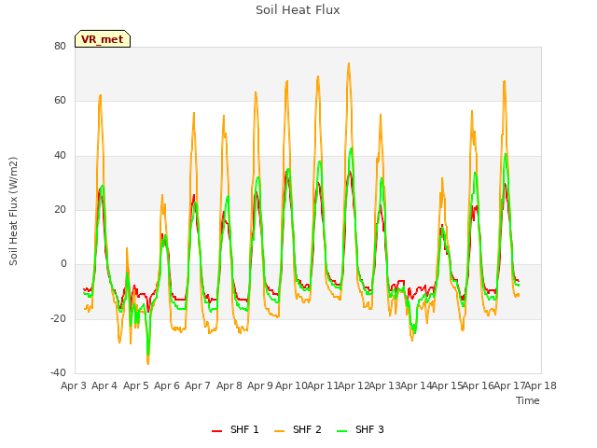Click the 80 y-axis tick label
This screenshot has height=448, width=597.
(x=60, y=46)
